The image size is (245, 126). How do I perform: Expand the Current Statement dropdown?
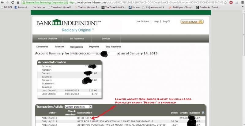pos(78,107)
